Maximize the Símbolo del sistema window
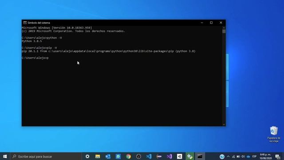The height and width of the screenshot is (160, 284). click(211, 23)
